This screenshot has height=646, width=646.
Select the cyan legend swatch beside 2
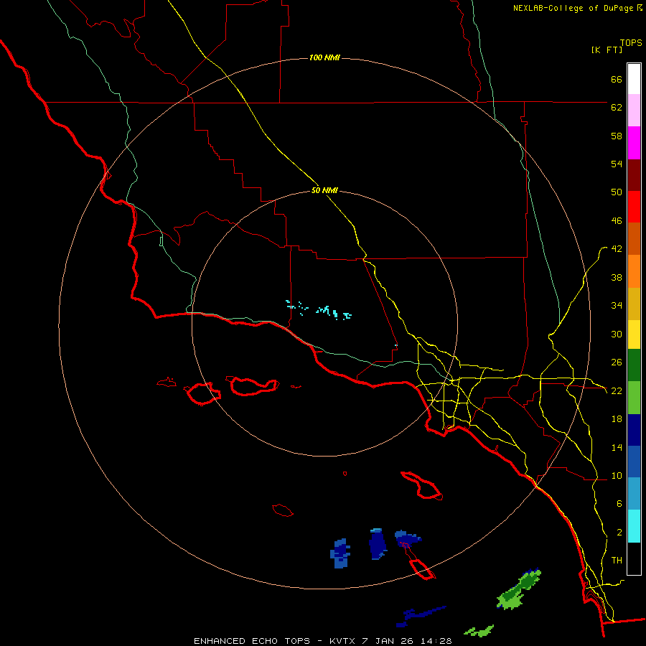pos(634,526)
